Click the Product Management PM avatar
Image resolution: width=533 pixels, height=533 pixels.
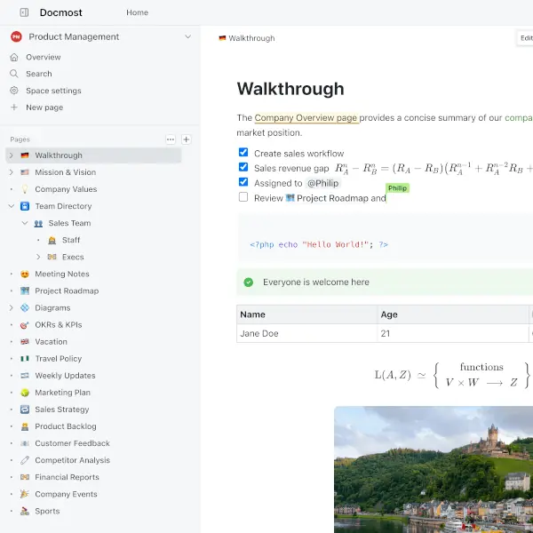pyautogui.click(x=16, y=36)
